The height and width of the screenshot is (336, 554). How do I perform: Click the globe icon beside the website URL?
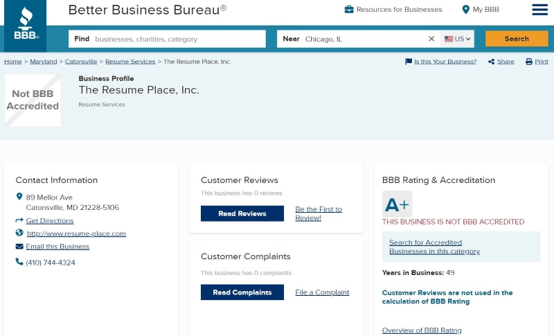[x=19, y=233]
